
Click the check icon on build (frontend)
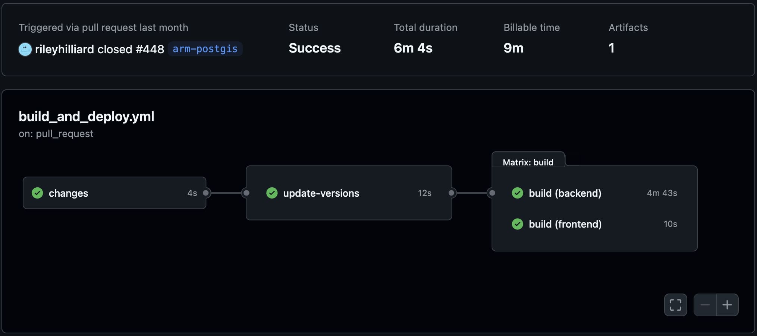tap(517, 224)
